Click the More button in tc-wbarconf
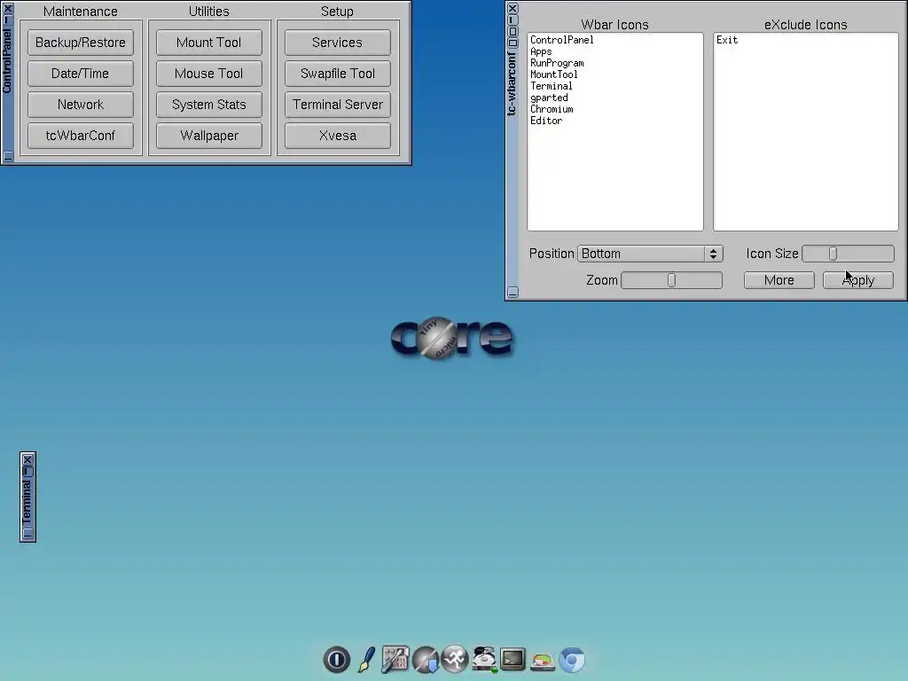 point(779,280)
